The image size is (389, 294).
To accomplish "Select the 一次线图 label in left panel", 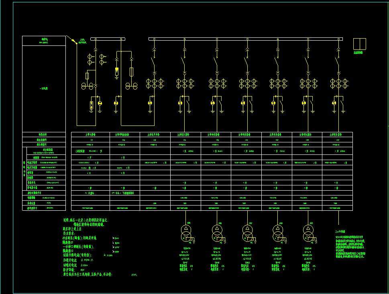I will coord(43,88).
